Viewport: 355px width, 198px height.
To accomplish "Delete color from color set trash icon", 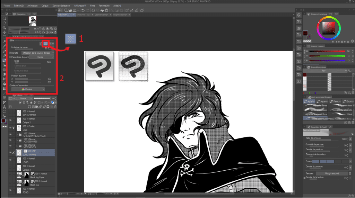I will [x=353, y=93].
